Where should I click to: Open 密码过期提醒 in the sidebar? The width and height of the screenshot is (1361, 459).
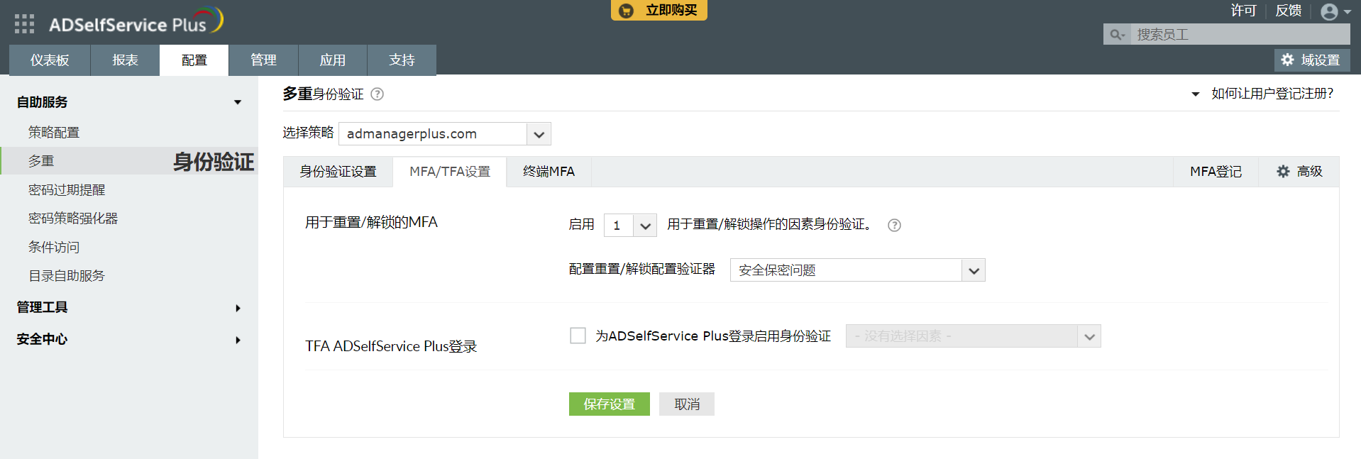click(67, 190)
